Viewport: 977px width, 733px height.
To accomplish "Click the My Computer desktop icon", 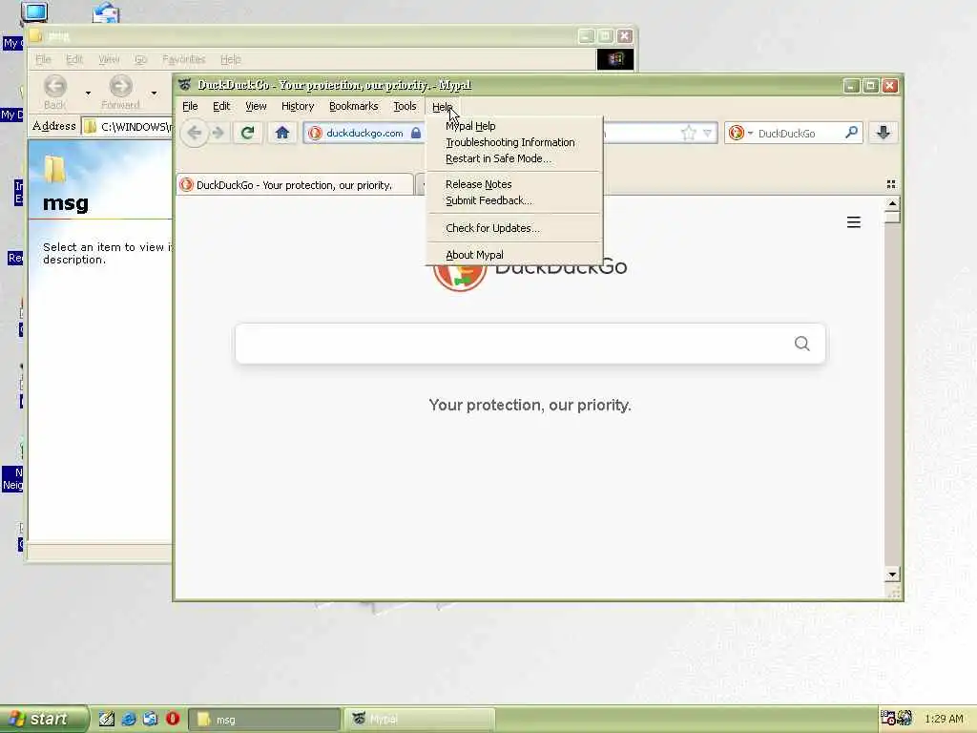I will [33, 12].
